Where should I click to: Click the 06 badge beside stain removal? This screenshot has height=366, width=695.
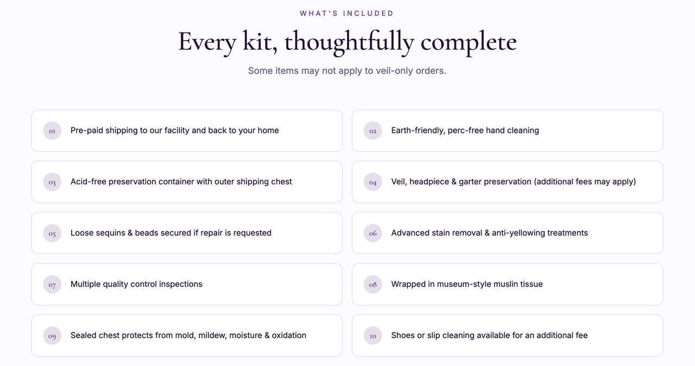point(373,233)
